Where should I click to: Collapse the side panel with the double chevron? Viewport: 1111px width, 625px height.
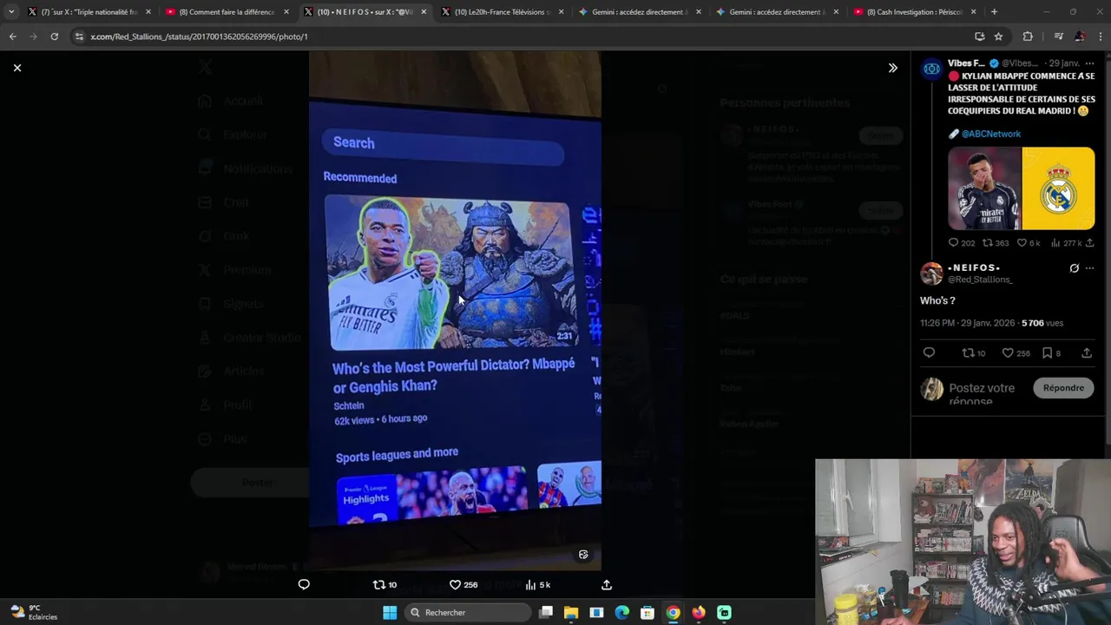click(x=892, y=68)
